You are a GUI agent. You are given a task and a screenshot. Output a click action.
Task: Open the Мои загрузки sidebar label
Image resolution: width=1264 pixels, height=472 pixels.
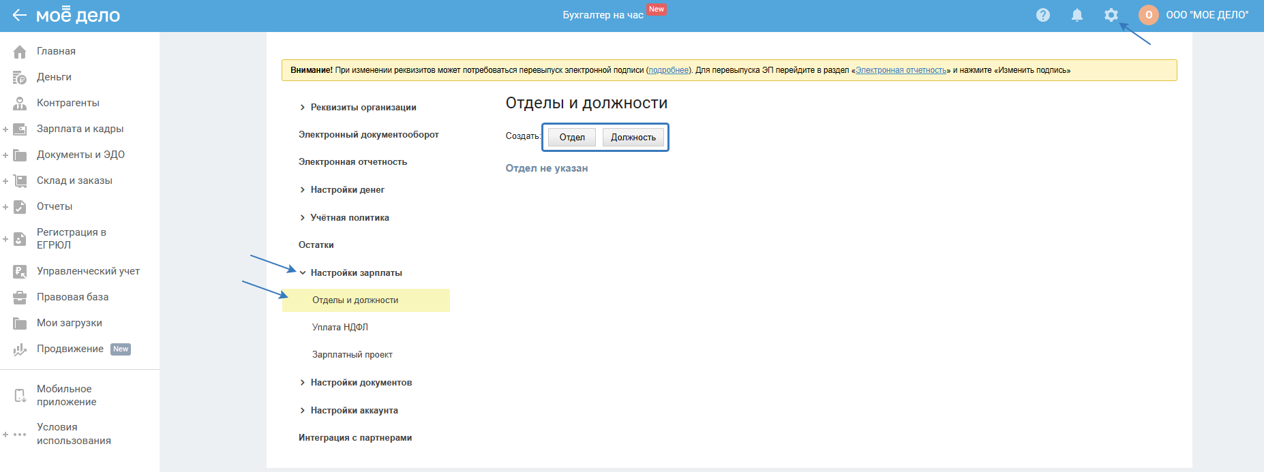(x=70, y=324)
